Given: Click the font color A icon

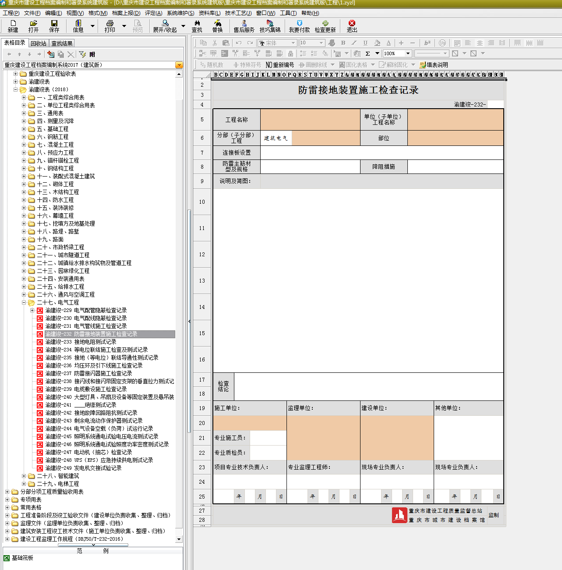Looking at the screenshot, I should click(x=389, y=43).
